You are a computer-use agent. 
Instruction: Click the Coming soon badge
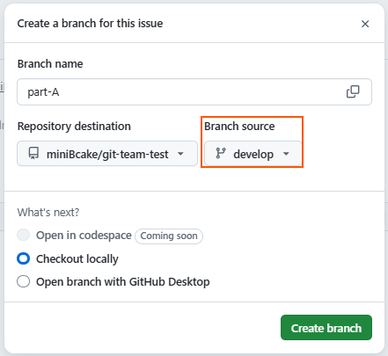[169, 236]
